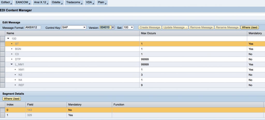Click the Update Message button
265x120 pixels.
[175, 27]
